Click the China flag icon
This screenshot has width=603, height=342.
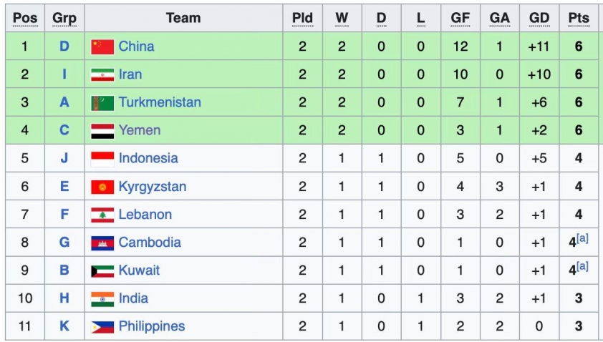pos(102,47)
